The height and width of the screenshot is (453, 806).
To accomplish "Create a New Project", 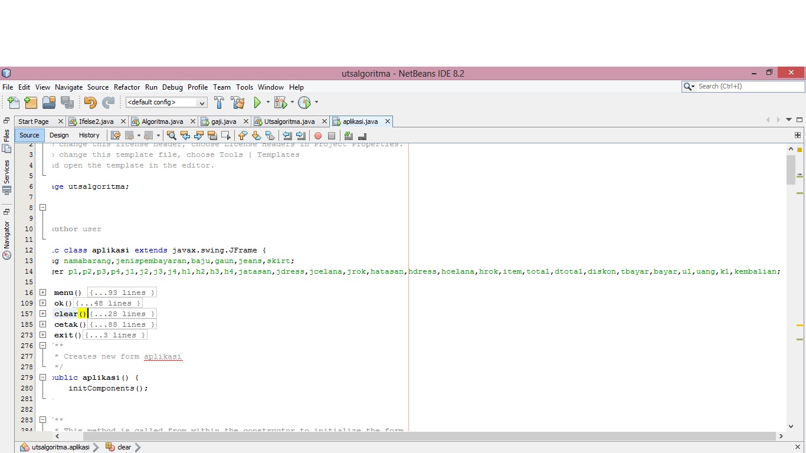I will click(x=31, y=102).
